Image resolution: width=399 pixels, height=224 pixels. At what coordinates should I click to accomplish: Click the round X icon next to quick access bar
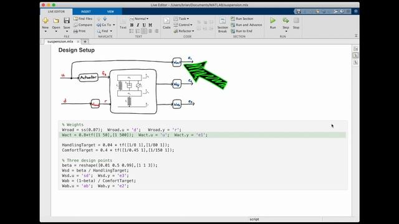pos(356,11)
